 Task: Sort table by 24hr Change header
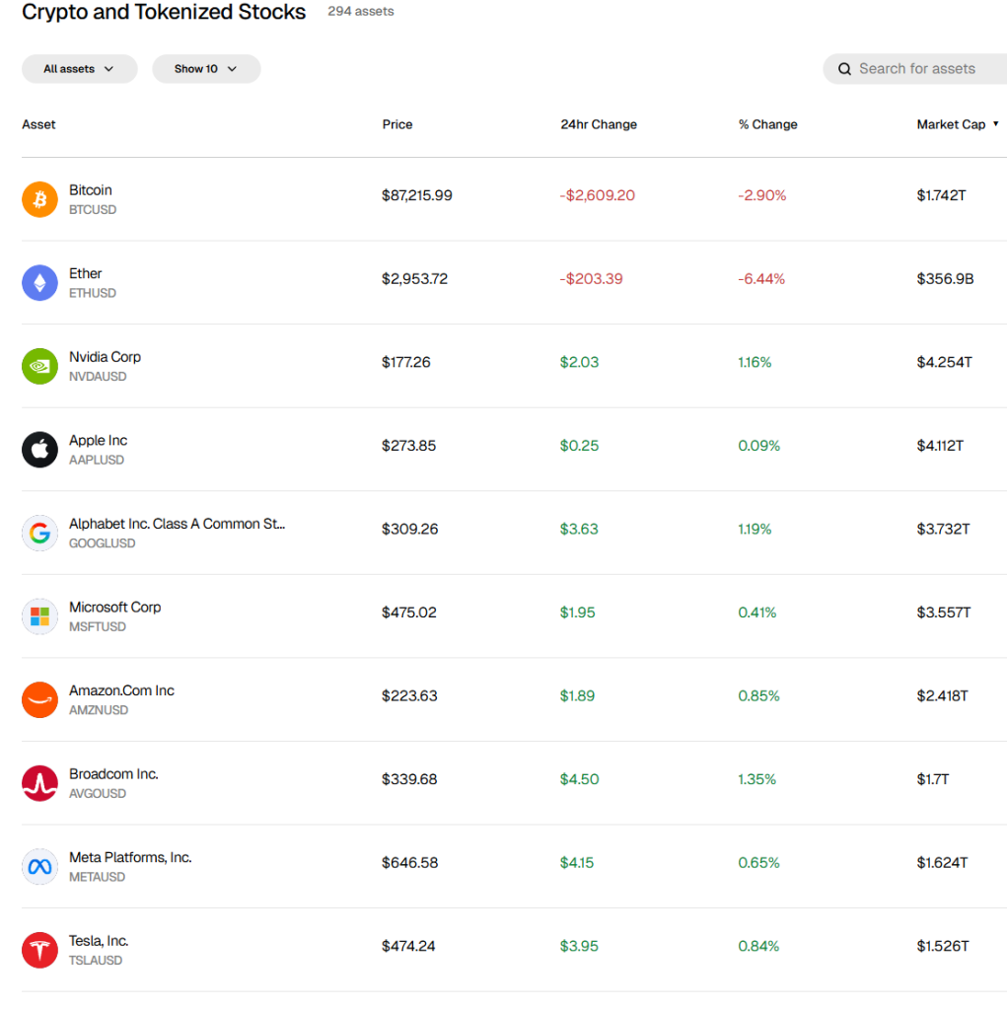[599, 124]
